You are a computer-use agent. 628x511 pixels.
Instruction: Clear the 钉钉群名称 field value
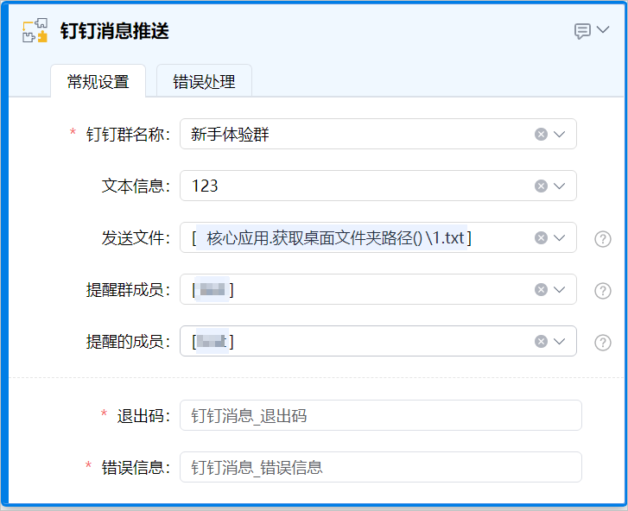(x=541, y=134)
